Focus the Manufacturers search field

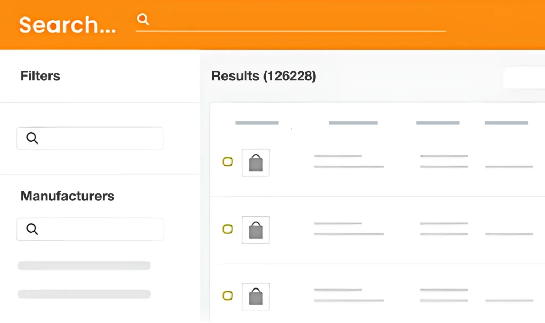[x=98, y=229]
